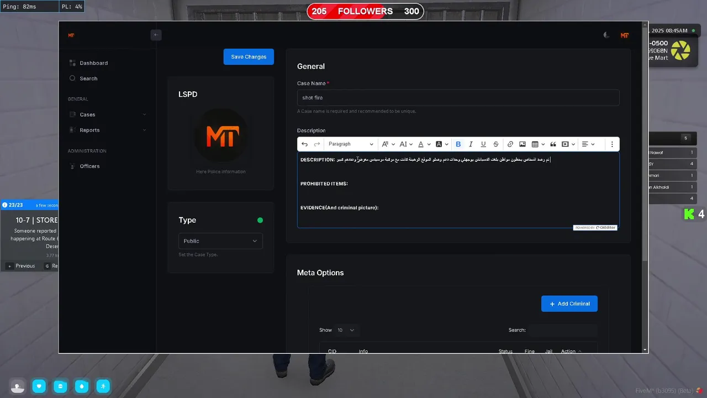This screenshot has height=398, width=707.
Task: Click the green case type status dot
Action: (x=260, y=220)
